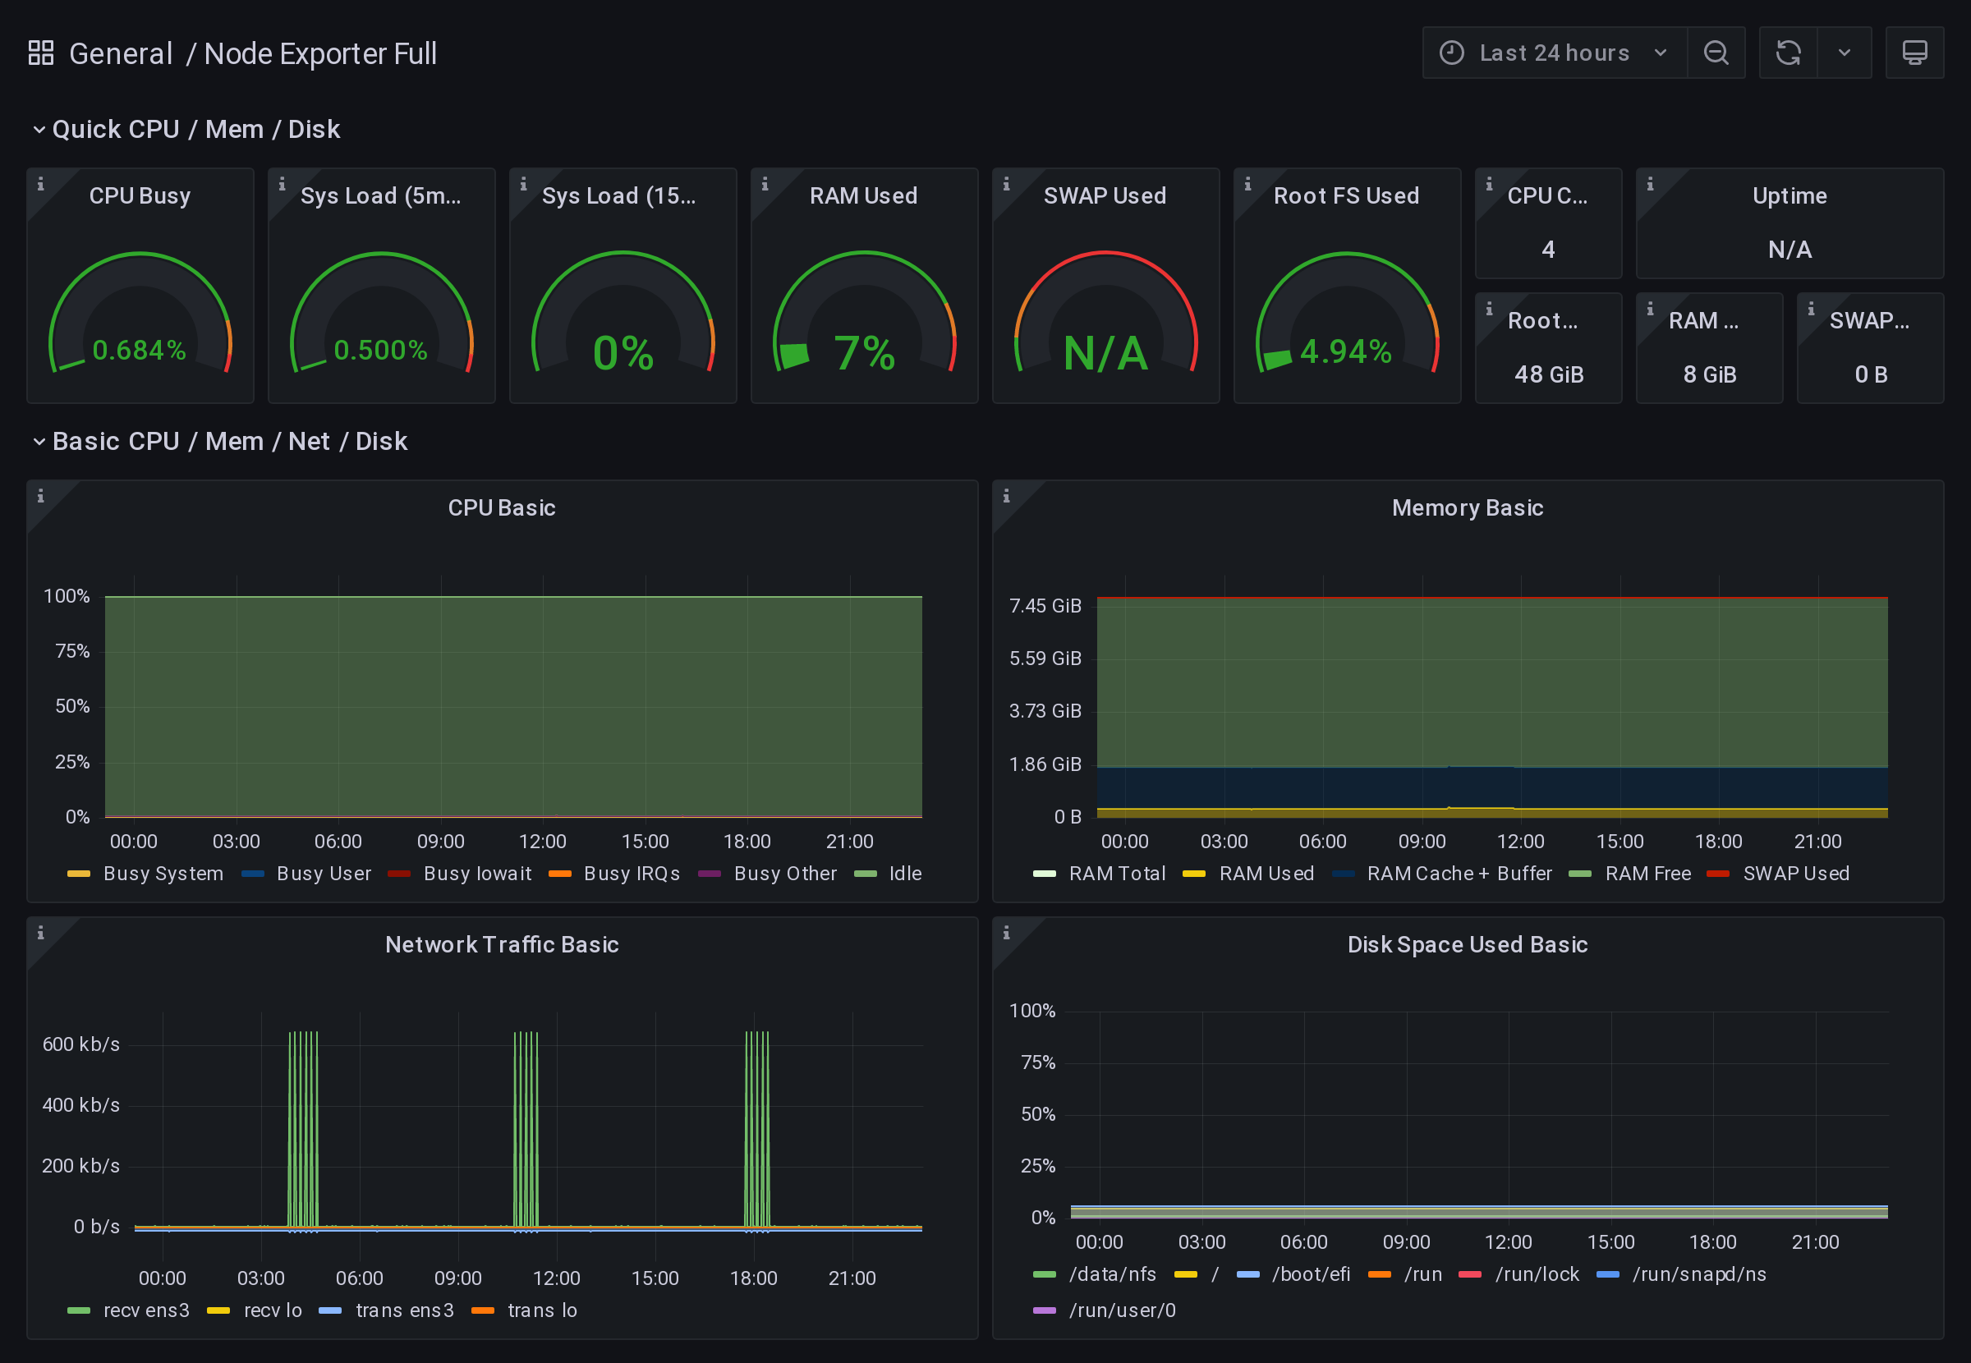1971x1363 pixels.
Task: Toggle Busy Other series in CPU legend
Action: point(785,874)
